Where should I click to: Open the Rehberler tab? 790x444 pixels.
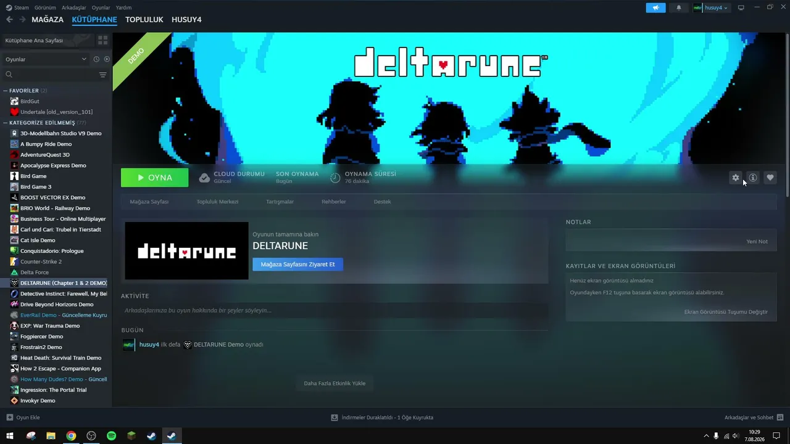334,202
